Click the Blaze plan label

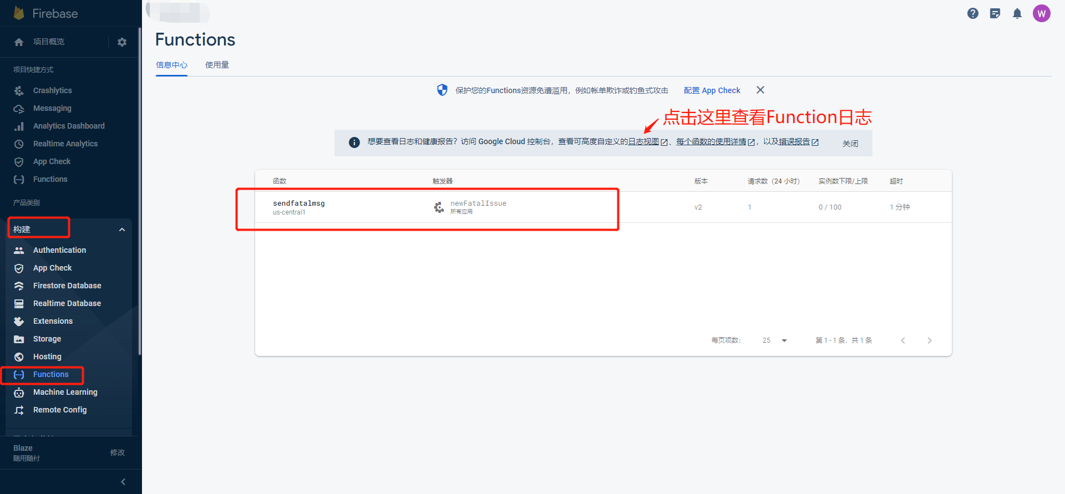click(23, 448)
